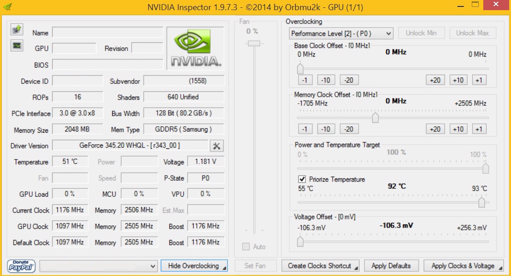Click the Unlock Min button

(421, 33)
